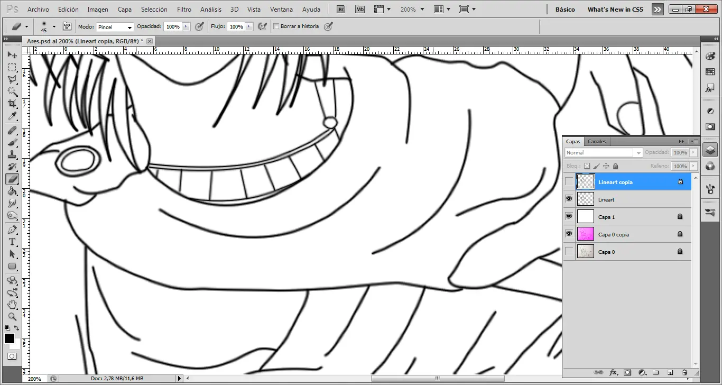722x385 pixels.
Task: Hide the Lineart layer
Action: tap(569, 199)
